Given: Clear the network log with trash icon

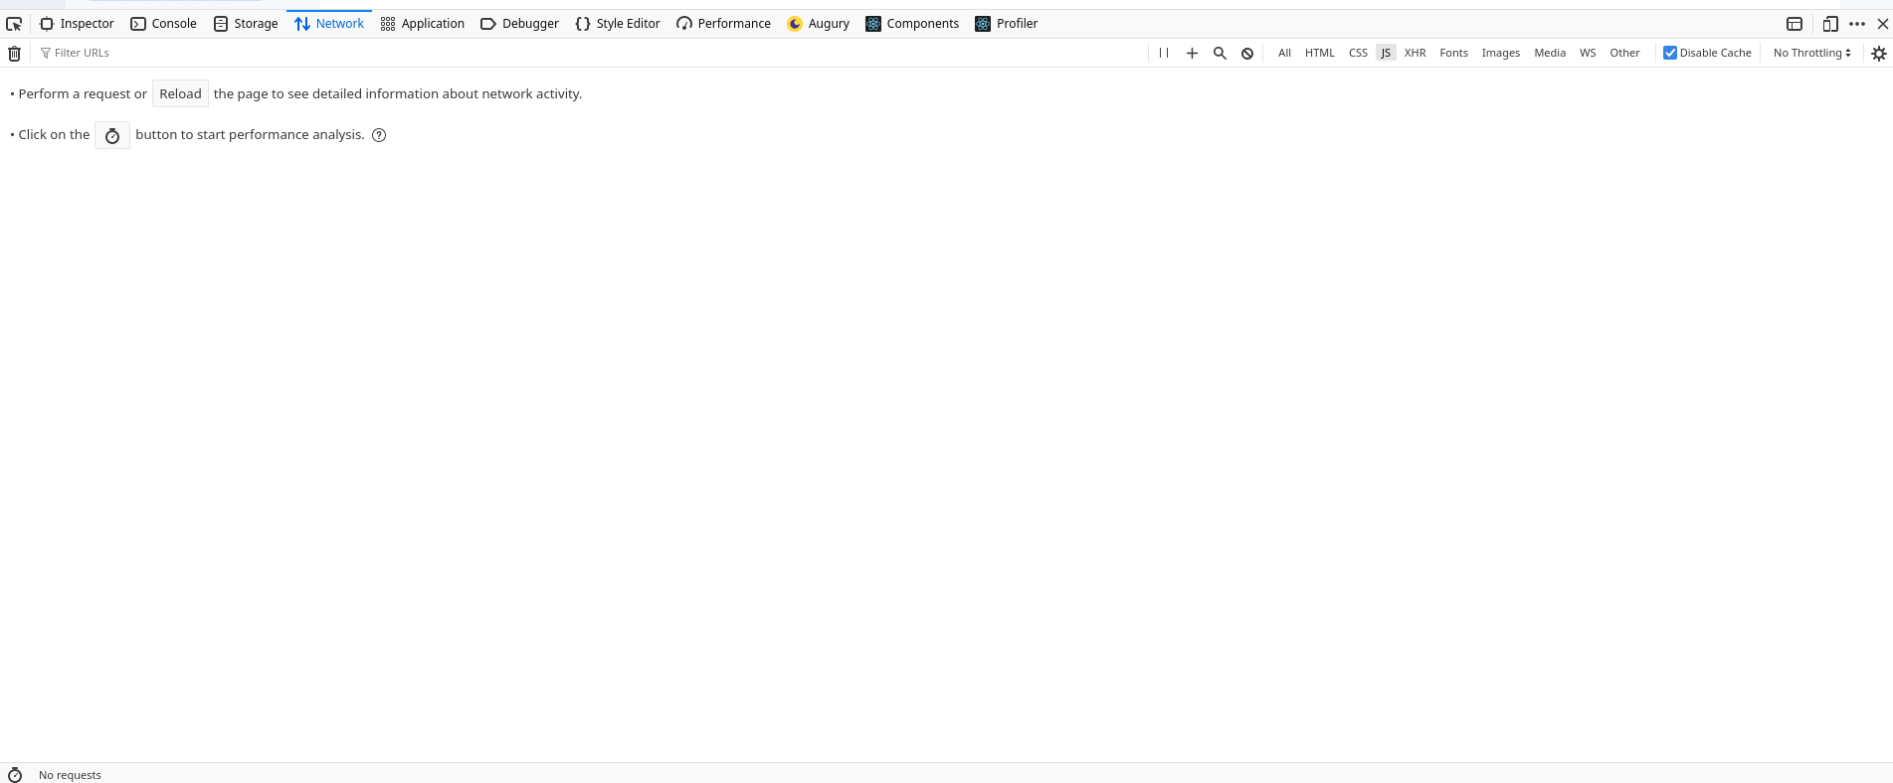Looking at the screenshot, I should click(x=14, y=54).
